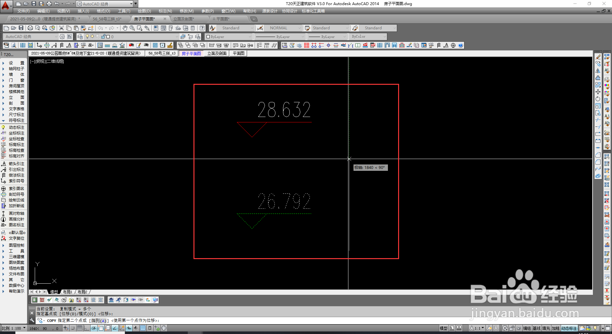Open the 标注(N) menu
The image size is (612, 334).
click(x=165, y=11)
